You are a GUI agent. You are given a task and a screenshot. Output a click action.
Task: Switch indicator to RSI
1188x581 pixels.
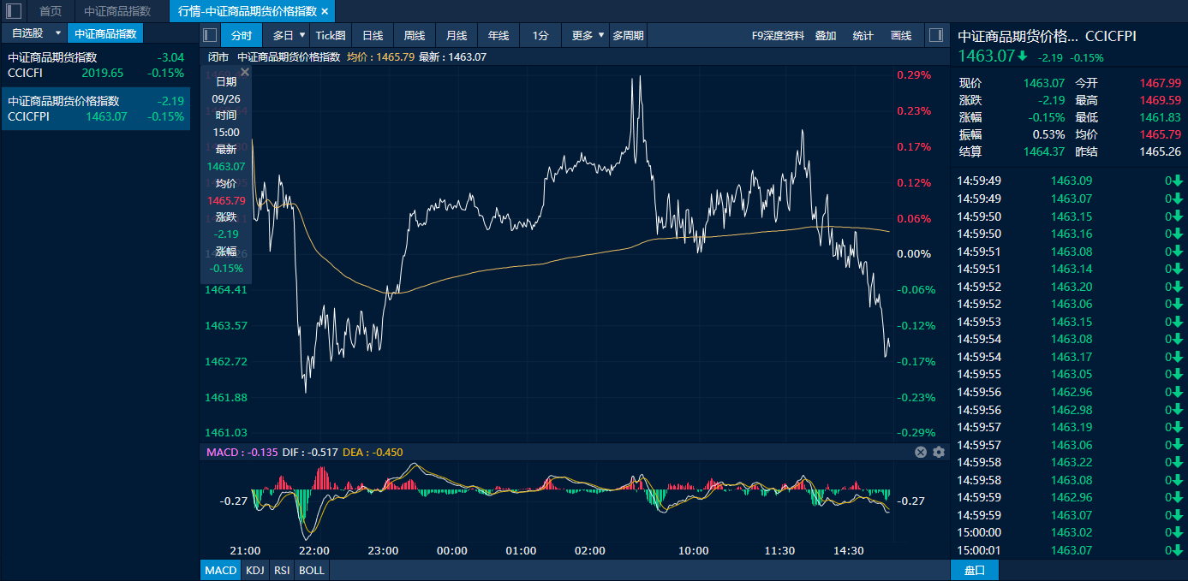pyautogui.click(x=281, y=570)
